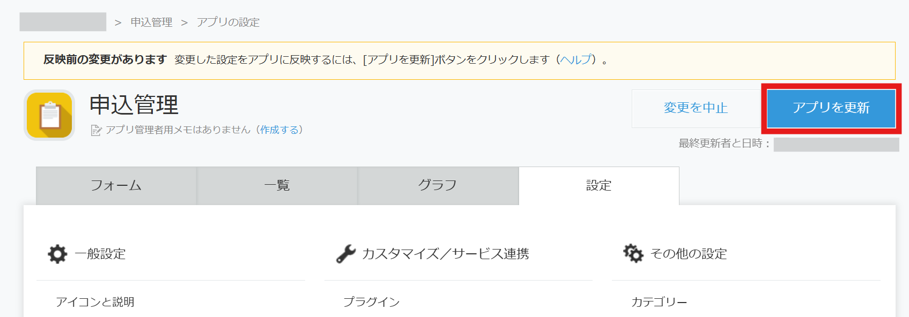The height and width of the screenshot is (317, 909).
Task: Click the double-gear icon next to その他の設定
Action: [633, 253]
